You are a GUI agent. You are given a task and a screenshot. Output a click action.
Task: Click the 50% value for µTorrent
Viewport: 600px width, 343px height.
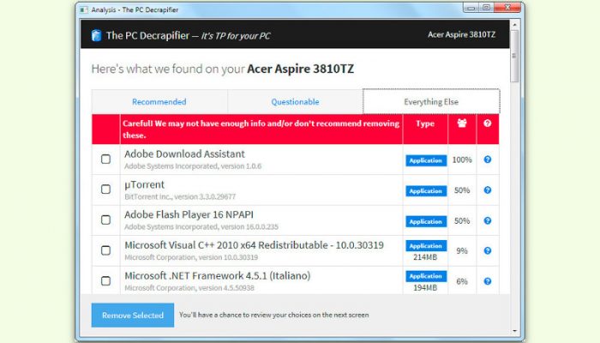click(462, 190)
